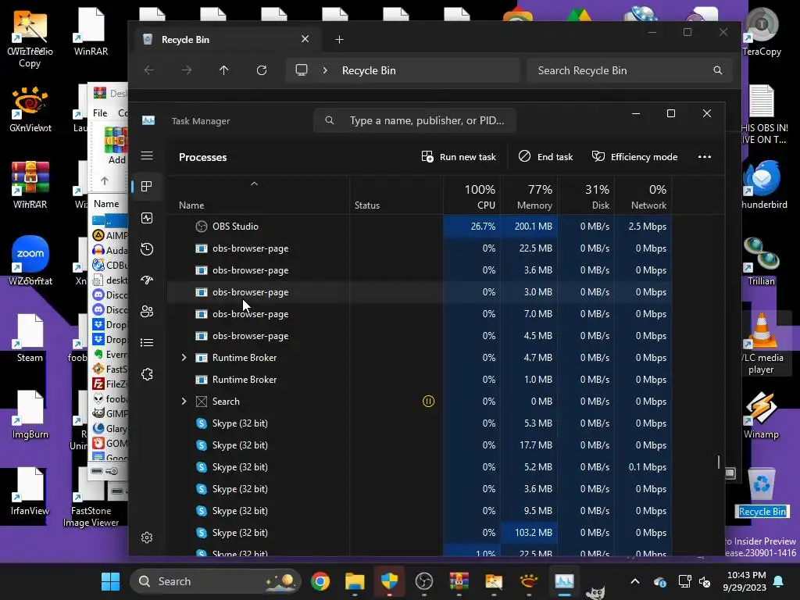Select Zoom desktop shortcut

(30, 260)
